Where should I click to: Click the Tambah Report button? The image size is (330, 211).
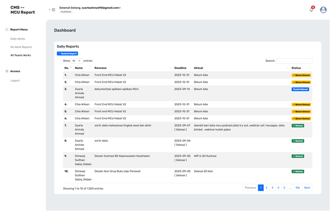tap(68, 54)
